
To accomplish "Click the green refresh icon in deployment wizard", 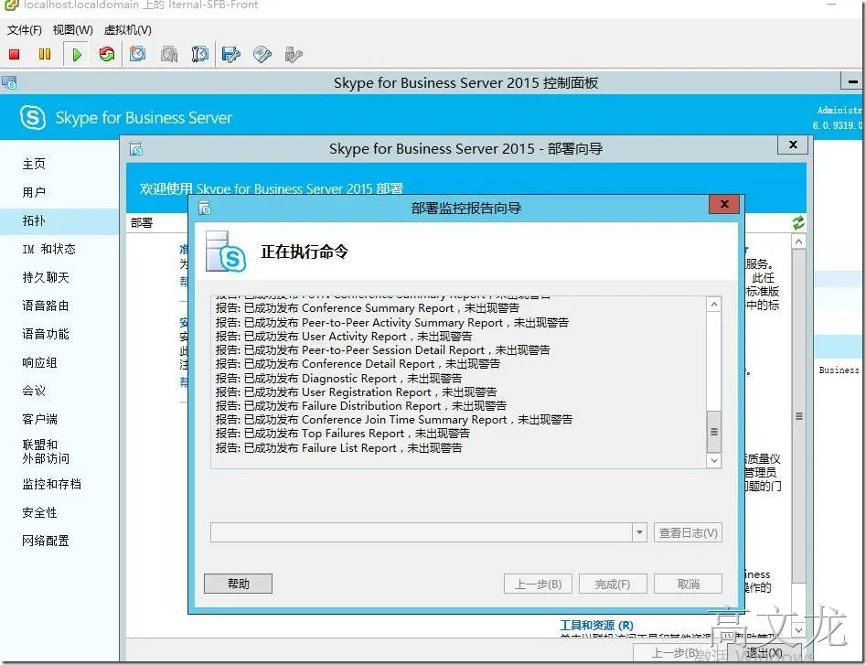I will [x=798, y=222].
